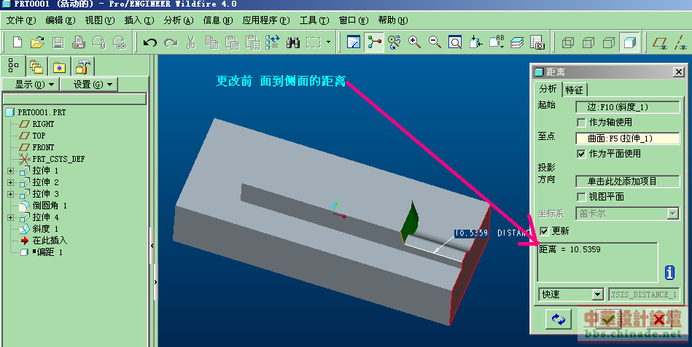Image resolution: width=692 pixels, height=347 pixels.
Task: Click the dashed selection box icon
Action: (x=314, y=42)
